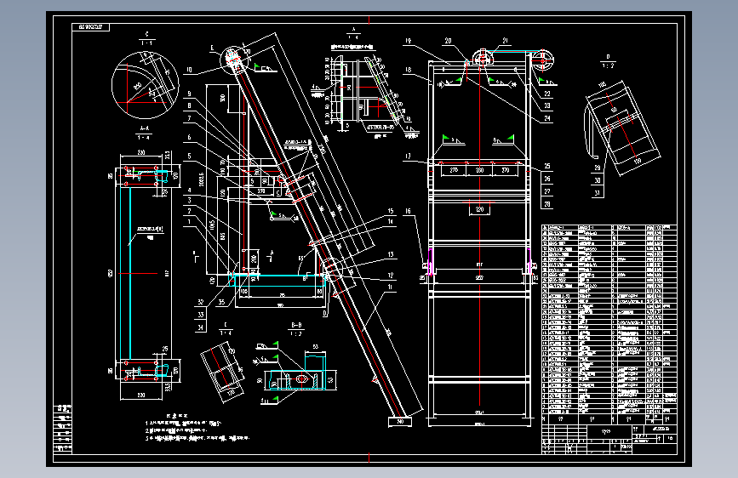This screenshot has width=738, height=478.
Task: Select part callout number 33
Action: tap(201, 315)
